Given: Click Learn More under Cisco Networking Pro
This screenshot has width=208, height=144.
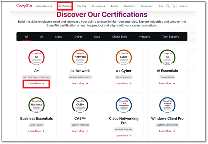Looking at the screenshot, I should 123,135.
